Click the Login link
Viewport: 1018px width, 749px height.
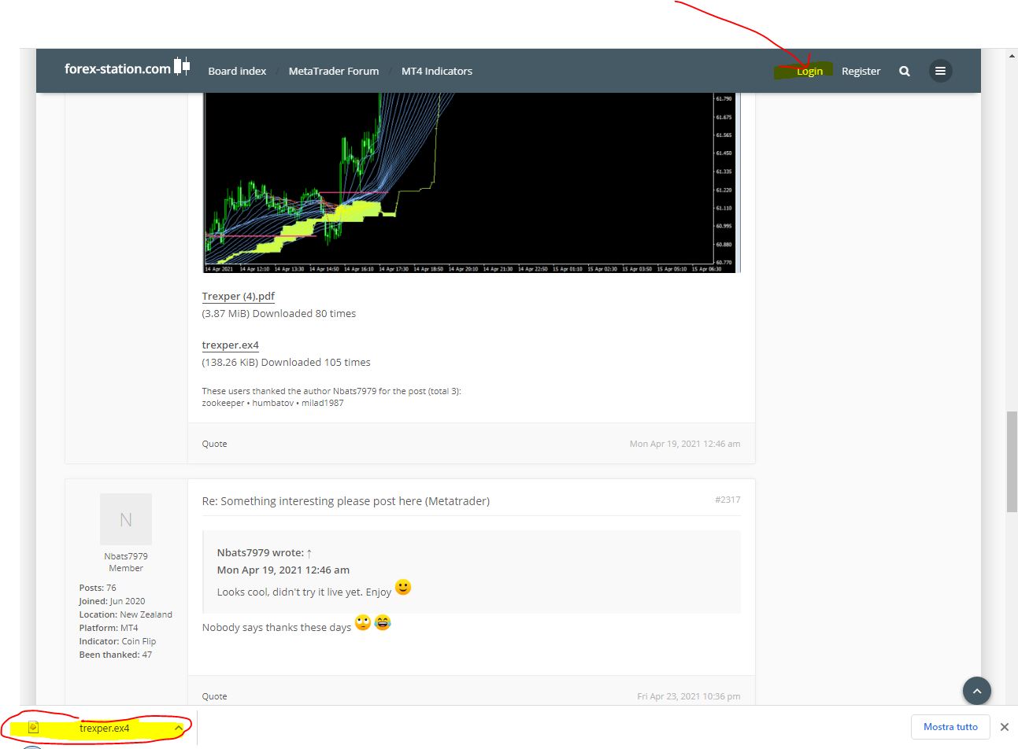pos(809,71)
